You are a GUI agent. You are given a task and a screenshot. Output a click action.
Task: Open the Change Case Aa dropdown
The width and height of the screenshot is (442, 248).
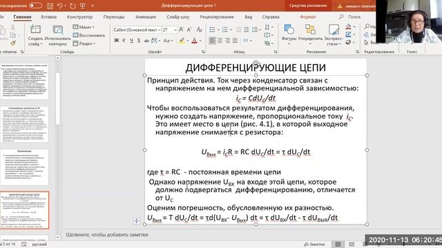168,41
